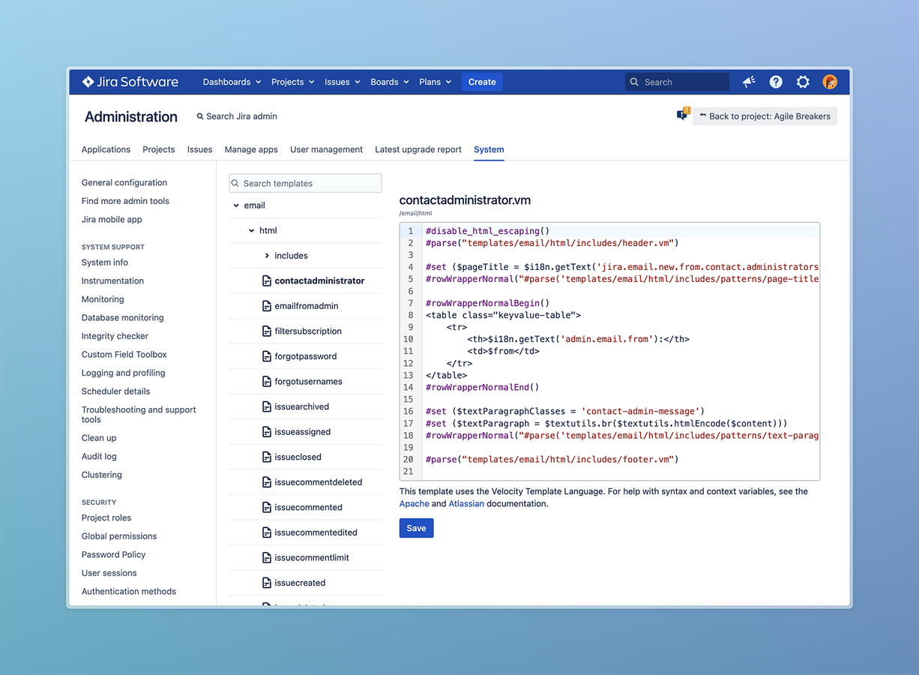Click the magnifier icon in Search templates
Screen dimensions: 919x675
(236, 183)
